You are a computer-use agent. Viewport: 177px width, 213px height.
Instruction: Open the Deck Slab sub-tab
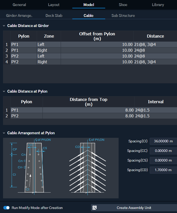(54, 16)
